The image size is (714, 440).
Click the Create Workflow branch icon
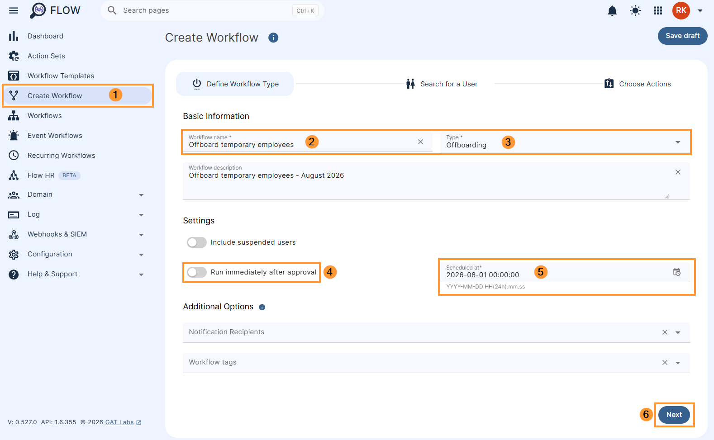pyautogui.click(x=14, y=95)
